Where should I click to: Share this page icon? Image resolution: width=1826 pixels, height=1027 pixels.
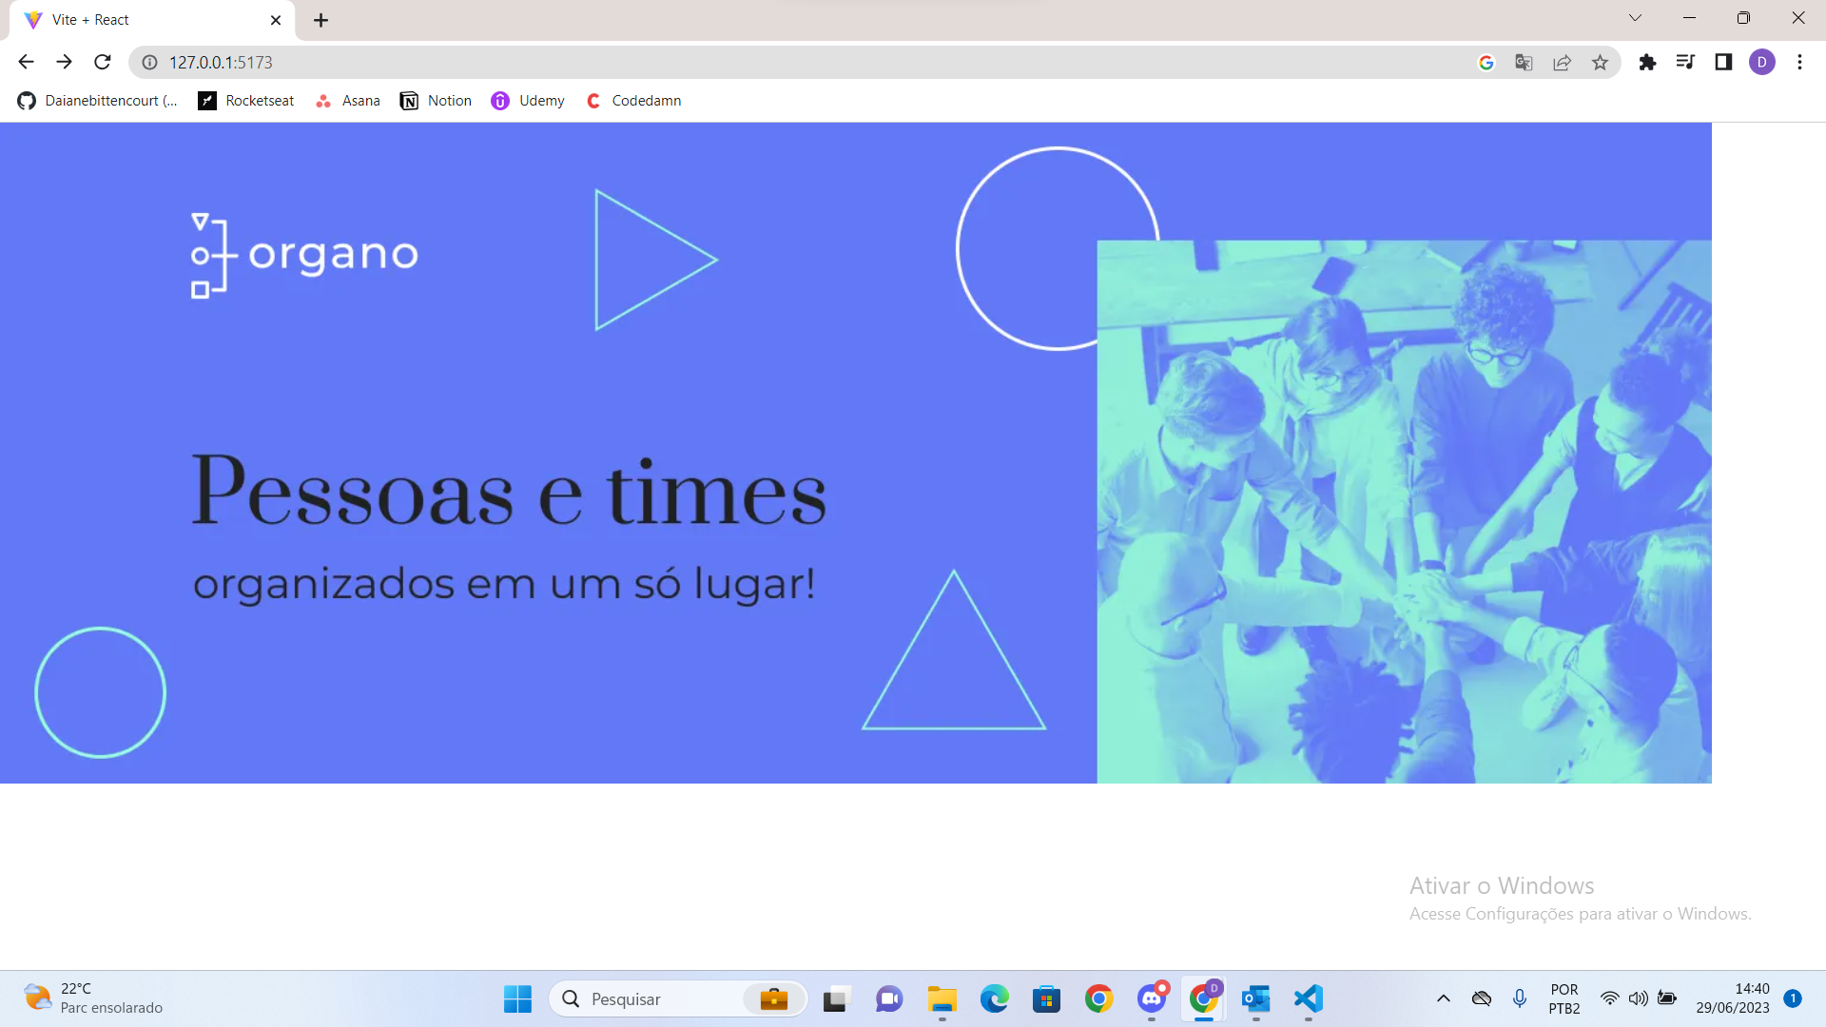pos(1562,62)
